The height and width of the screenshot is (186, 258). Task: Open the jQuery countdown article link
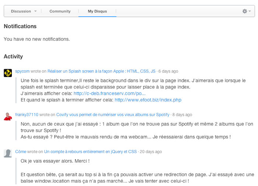[90, 151]
